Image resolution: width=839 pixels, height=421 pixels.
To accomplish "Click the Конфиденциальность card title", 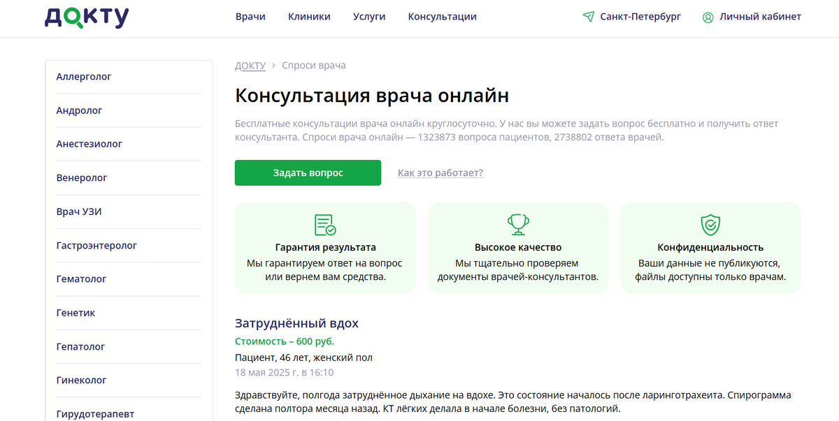I will 710,247.
